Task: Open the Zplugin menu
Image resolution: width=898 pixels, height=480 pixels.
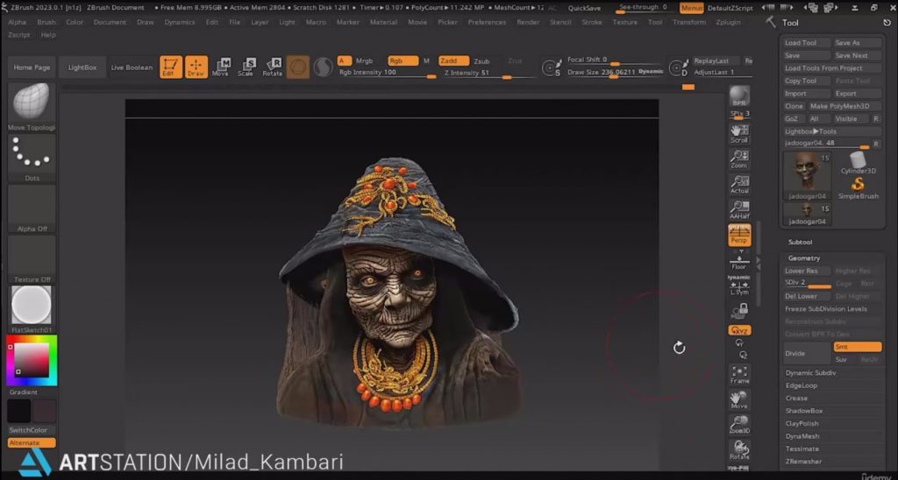Action: pos(728,22)
